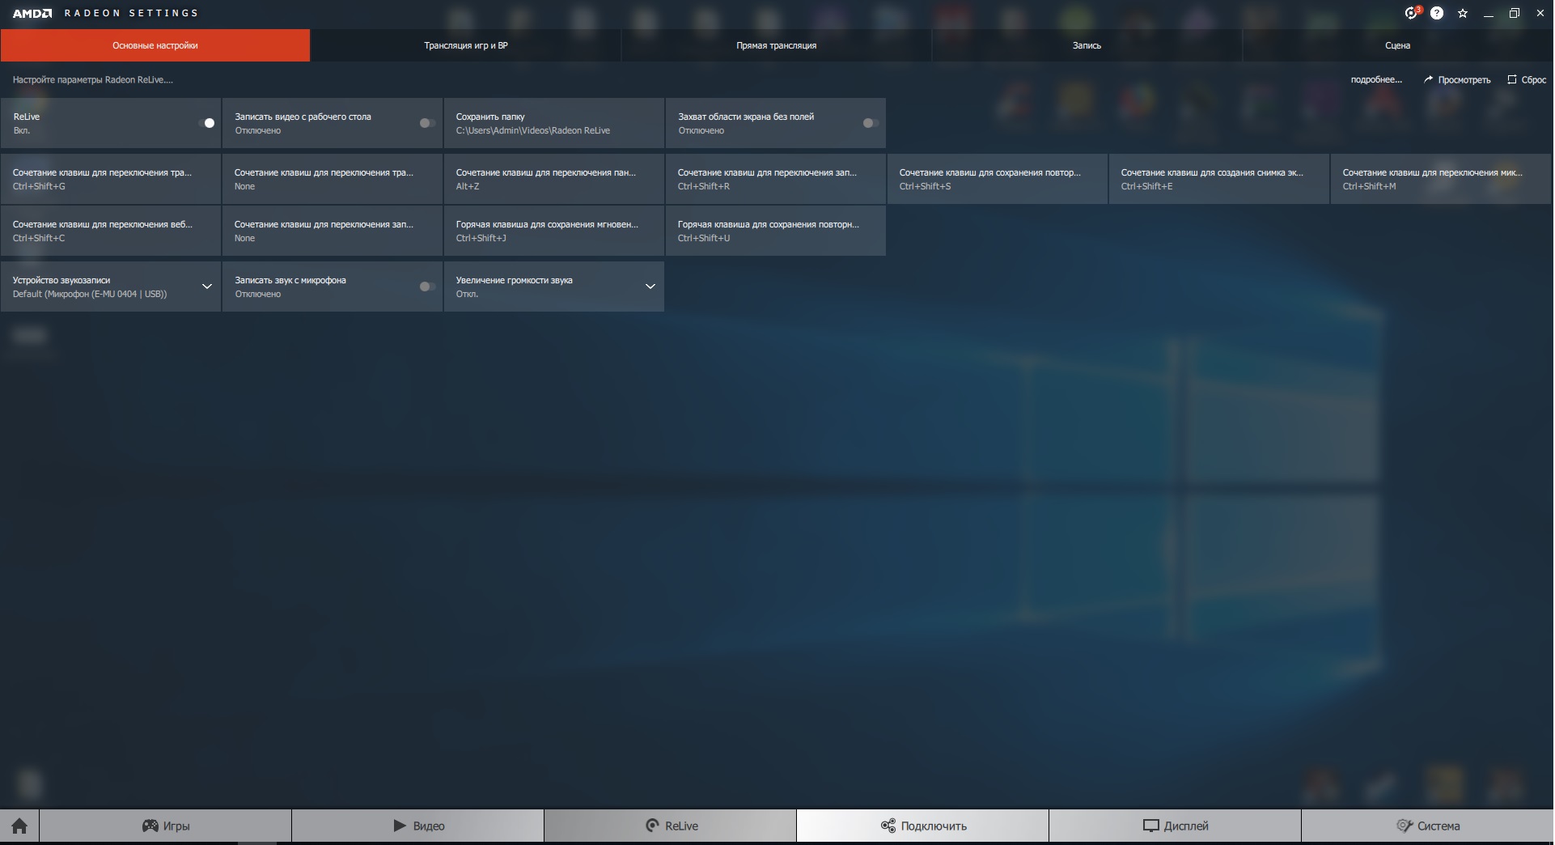Open the Дисплей section with monitor icon
Viewport: 1555px width, 845px height.
click(x=1176, y=826)
